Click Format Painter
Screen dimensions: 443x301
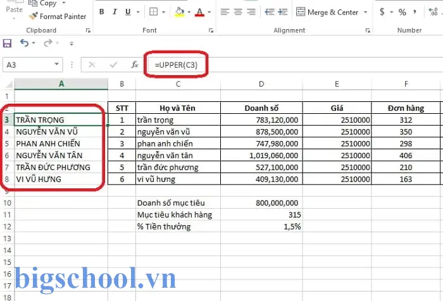coord(58,16)
